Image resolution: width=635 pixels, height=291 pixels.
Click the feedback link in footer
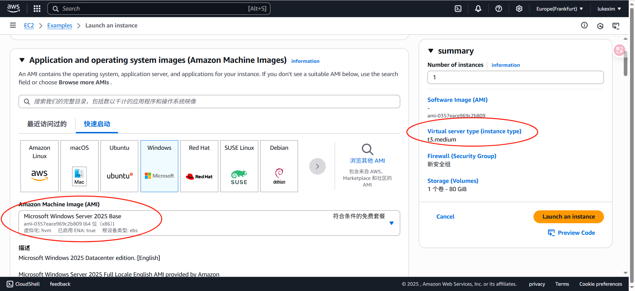point(60,284)
